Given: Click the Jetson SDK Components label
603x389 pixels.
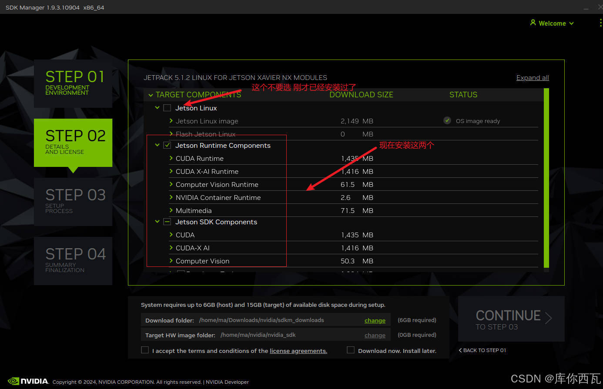Looking at the screenshot, I should click(x=216, y=222).
